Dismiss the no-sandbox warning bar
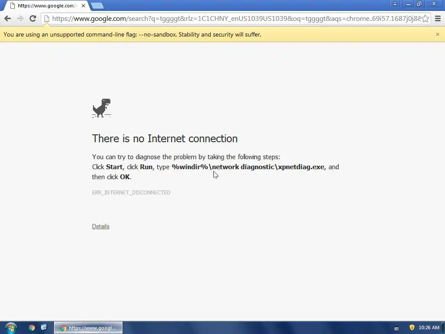The image size is (445, 334). pos(437,34)
